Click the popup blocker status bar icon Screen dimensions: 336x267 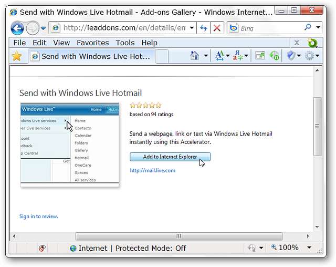coord(42,248)
